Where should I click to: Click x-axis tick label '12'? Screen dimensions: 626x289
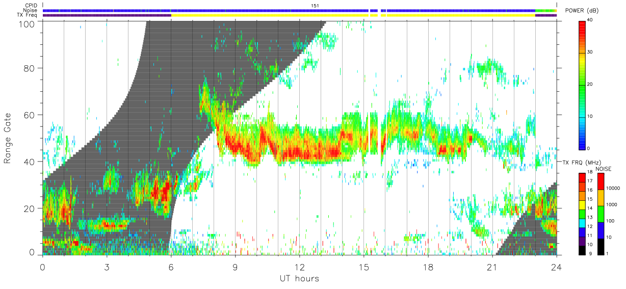[299, 267]
